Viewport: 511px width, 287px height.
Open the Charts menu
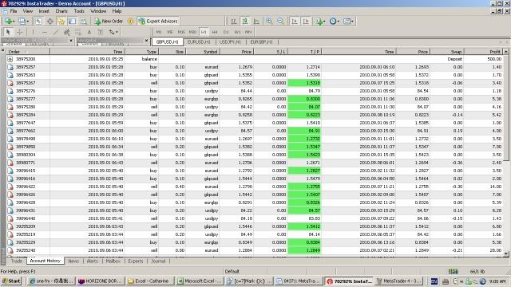tap(61, 11)
